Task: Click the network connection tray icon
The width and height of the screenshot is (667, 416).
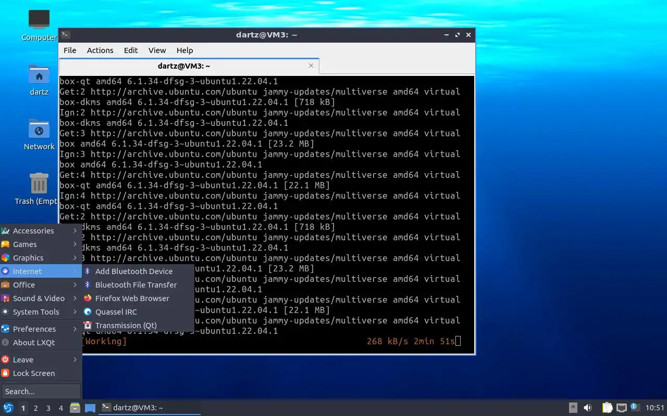Action: pyautogui.click(x=621, y=408)
